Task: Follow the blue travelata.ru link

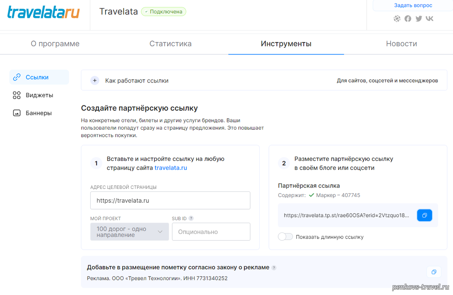Action: (171, 168)
